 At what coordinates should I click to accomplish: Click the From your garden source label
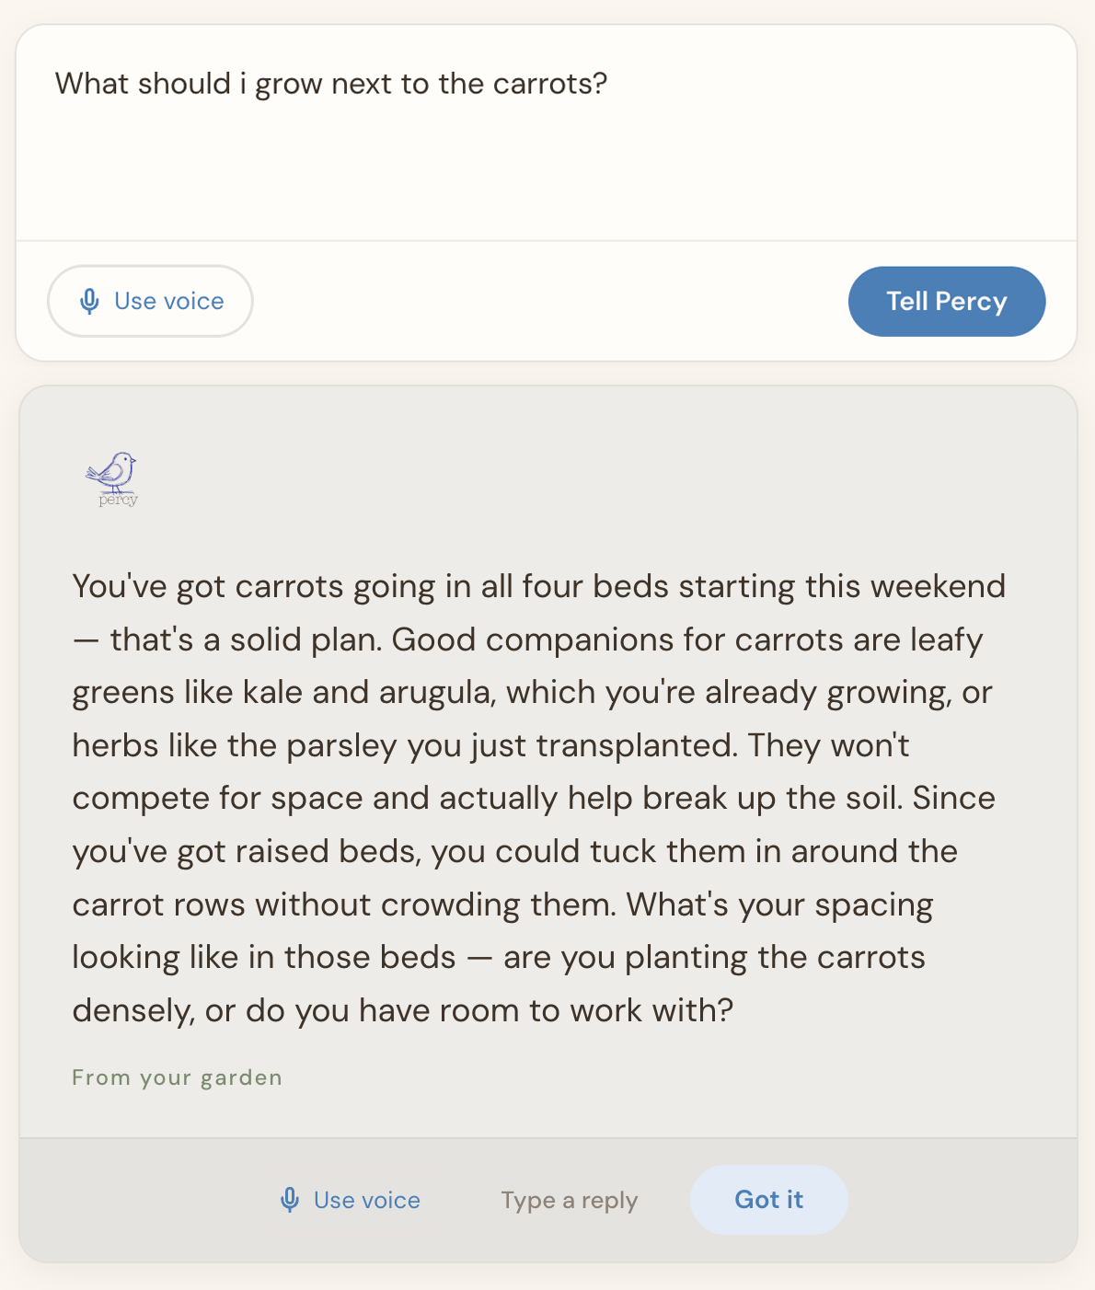click(177, 1077)
